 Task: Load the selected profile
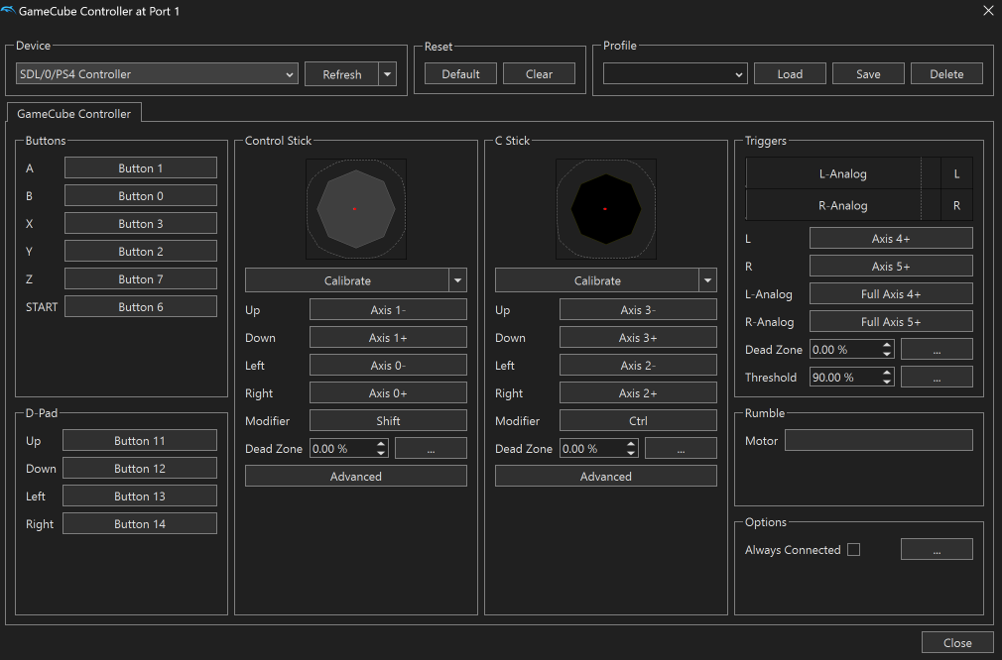click(x=790, y=74)
